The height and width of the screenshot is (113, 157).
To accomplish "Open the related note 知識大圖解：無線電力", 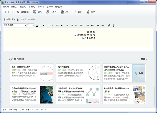I will 124,95.
